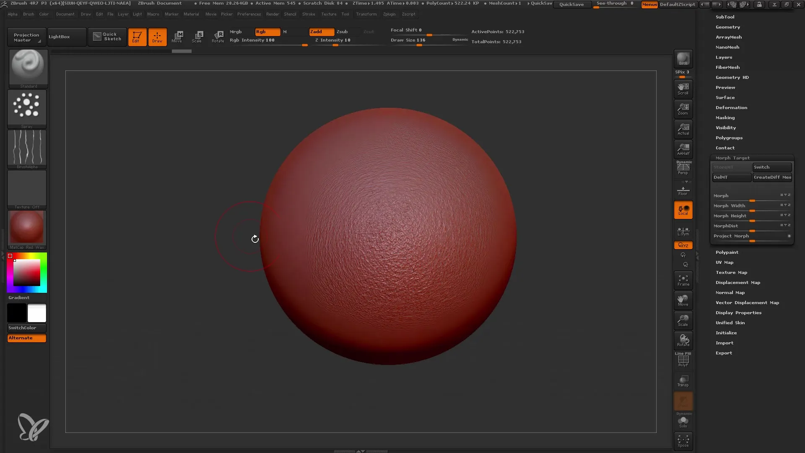
Task: Open the Stroke menu in menubar
Action: [309, 14]
